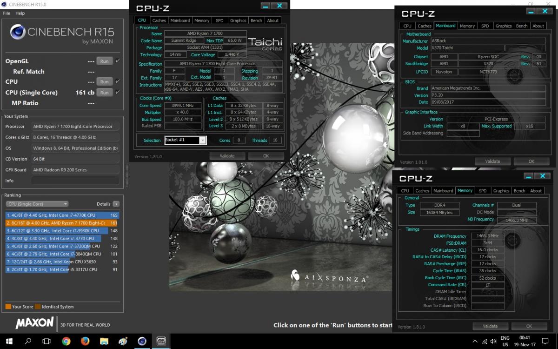Click the CAS# Latency value 16.0 clocks
This screenshot has height=349, width=558.
(x=487, y=250)
